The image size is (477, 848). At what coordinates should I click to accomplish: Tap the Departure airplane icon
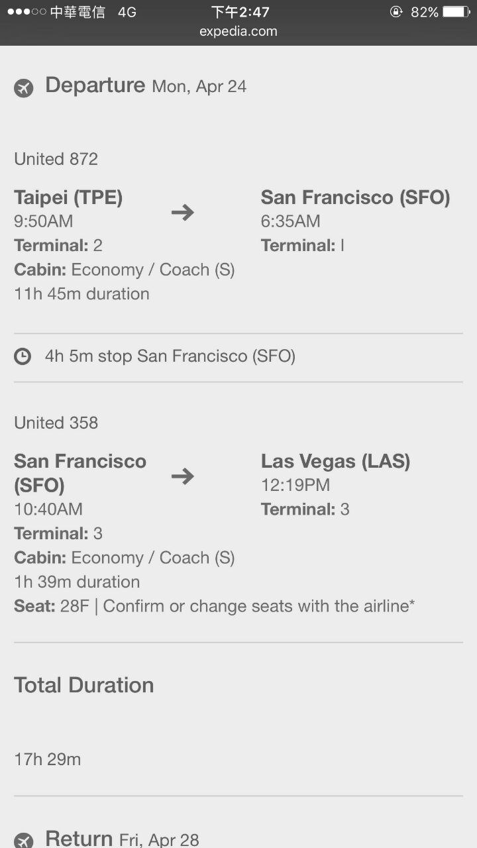click(24, 87)
